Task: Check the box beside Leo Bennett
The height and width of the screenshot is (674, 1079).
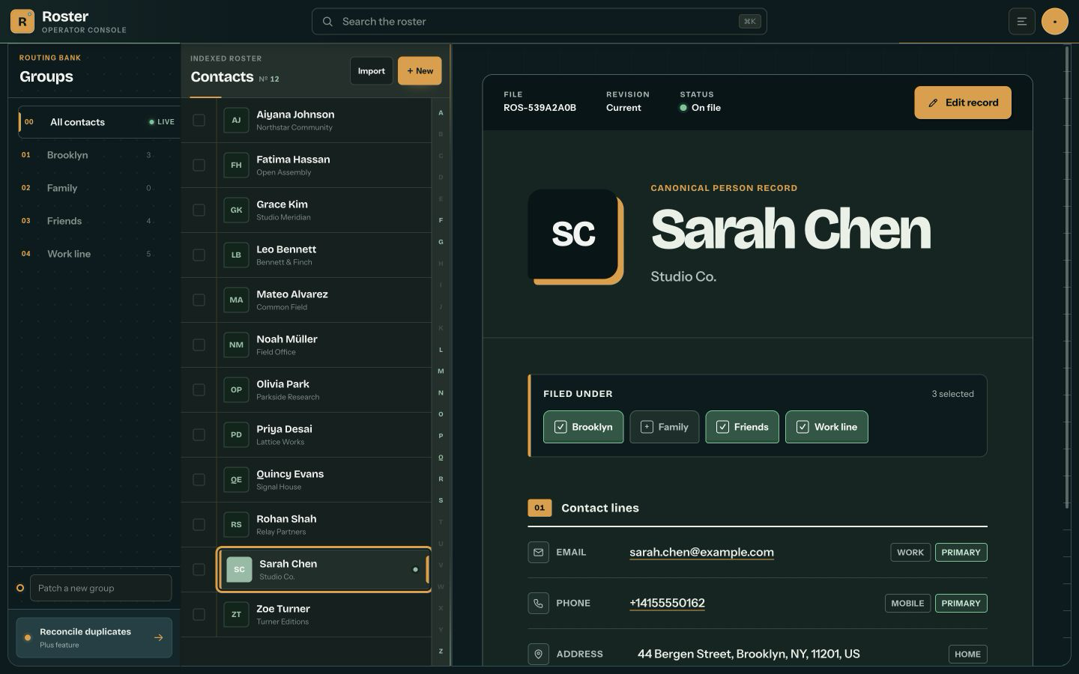Action: click(x=199, y=255)
